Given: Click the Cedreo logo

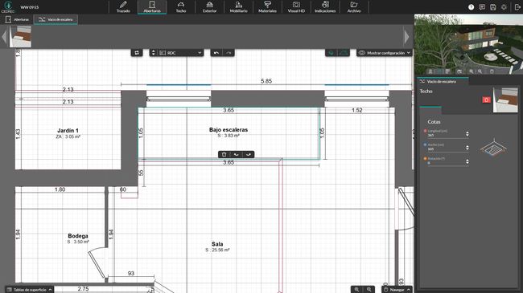Looking at the screenshot, I should click(8, 6).
